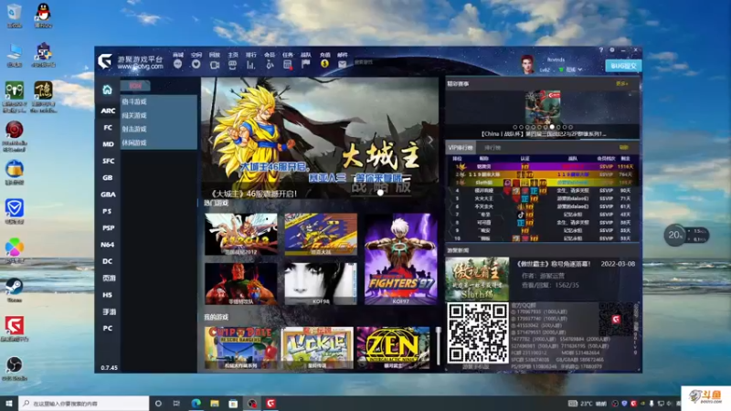Click Windows Start button
Image resolution: width=731 pixels, height=411 pixels.
(x=9, y=404)
